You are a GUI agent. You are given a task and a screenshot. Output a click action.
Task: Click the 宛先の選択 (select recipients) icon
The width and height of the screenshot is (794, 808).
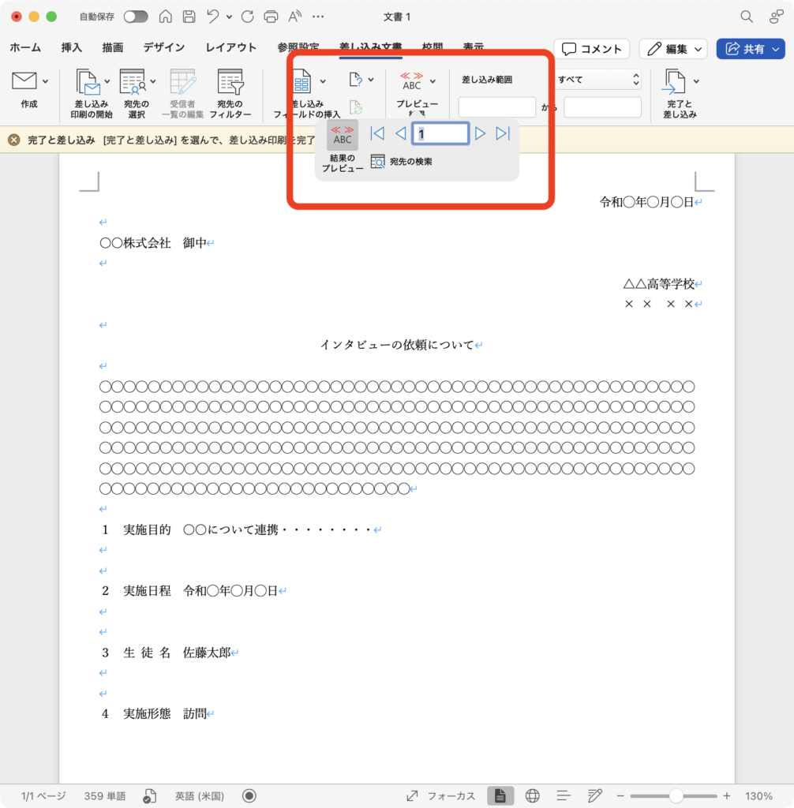[132, 82]
